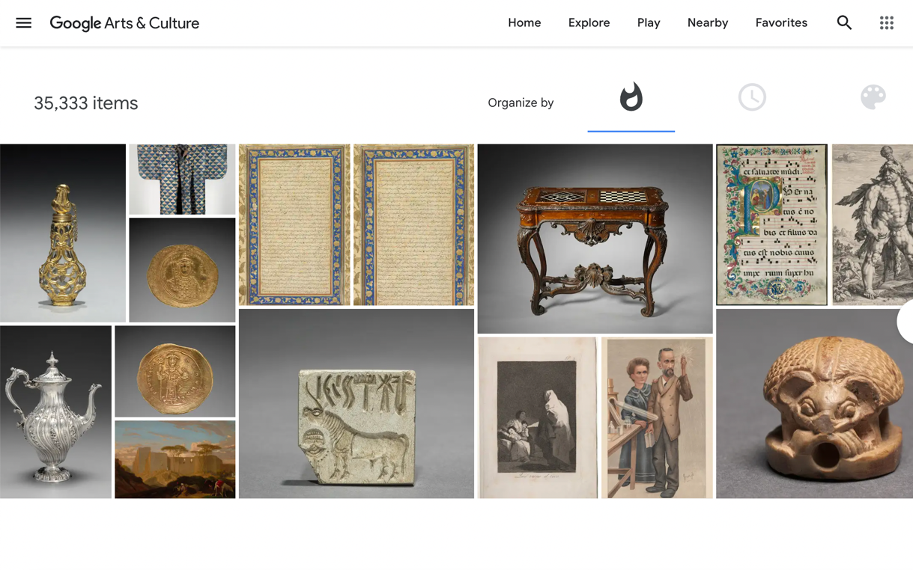Open the Google apps grid icon
913x570 pixels.
click(887, 23)
